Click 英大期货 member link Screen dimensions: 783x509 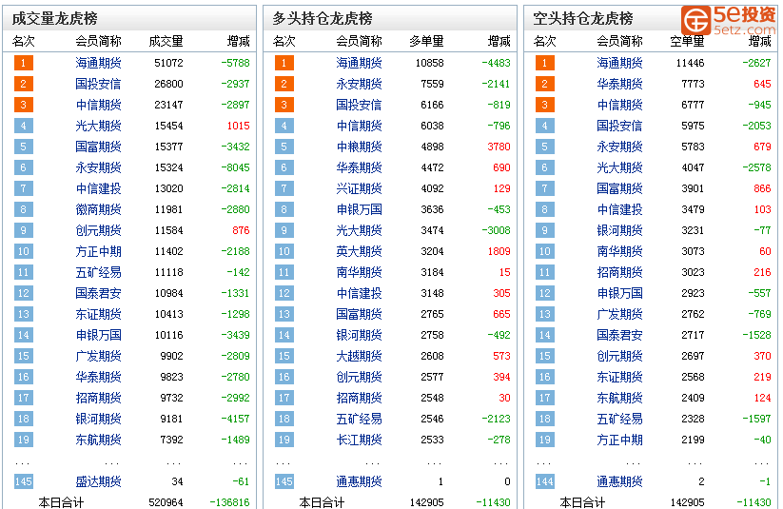click(x=359, y=251)
